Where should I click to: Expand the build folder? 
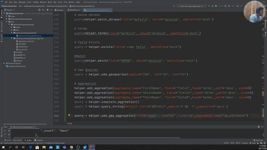12,27
